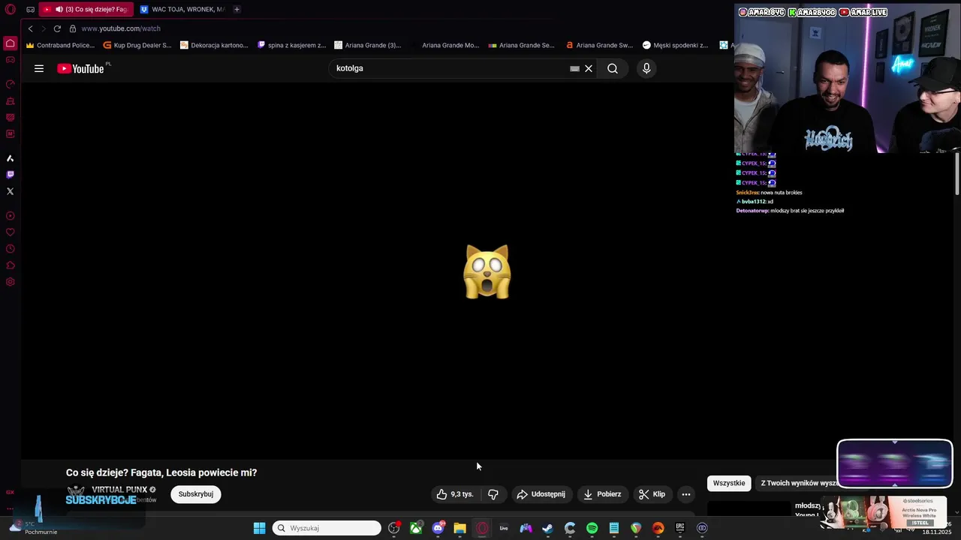Open the 'Dekoracja kartono...' bookmark
Screen dimensions: 961x540
[x=214, y=45]
